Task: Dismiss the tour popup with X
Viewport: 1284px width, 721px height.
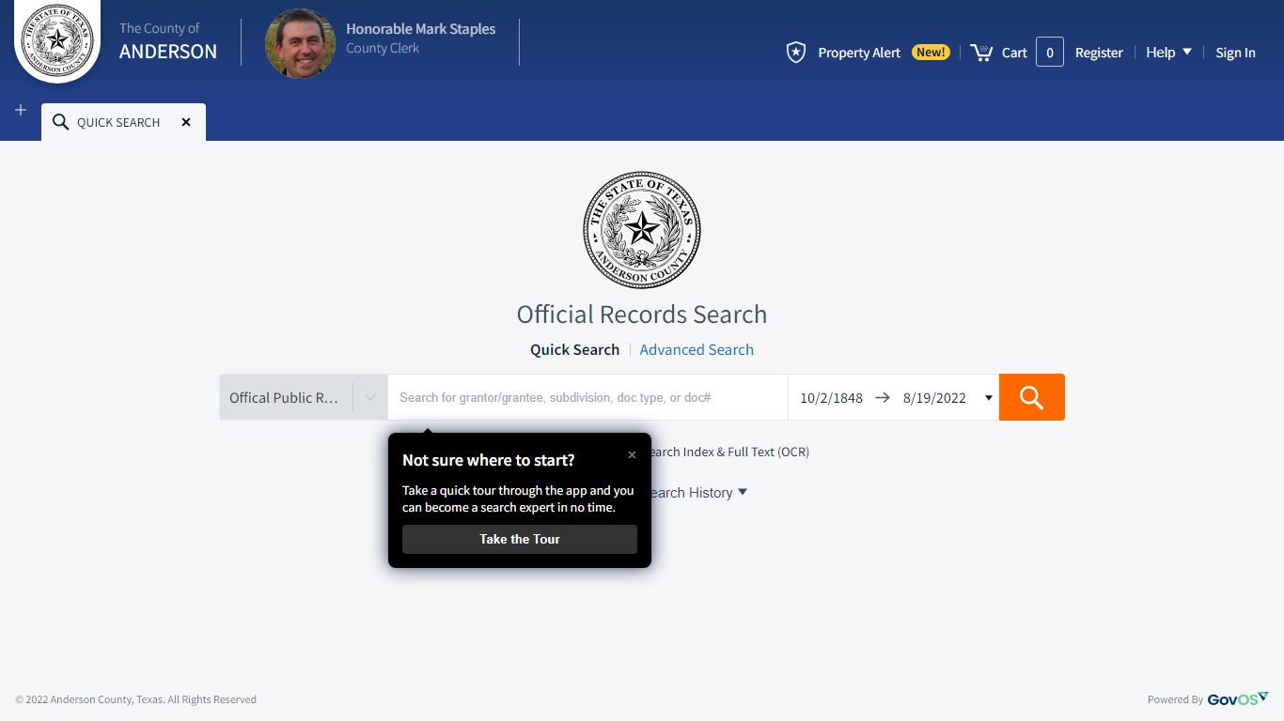Action: click(x=632, y=454)
